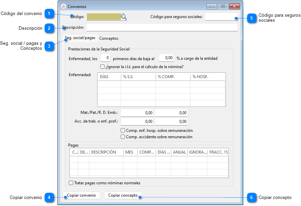Check 'Comp. enf. hosp. sobre remuneración'

(123, 131)
